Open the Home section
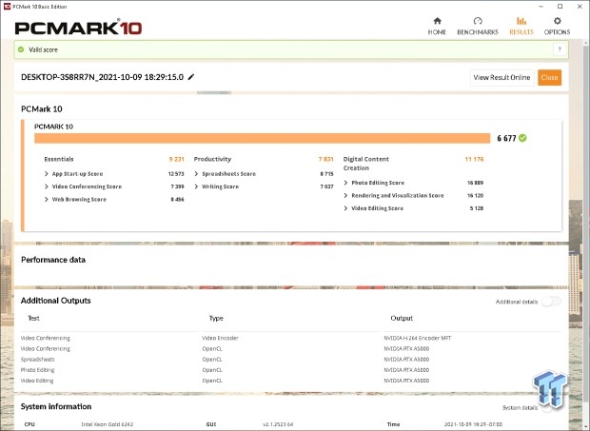Image resolution: width=590 pixels, height=431 pixels. coord(437,26)
